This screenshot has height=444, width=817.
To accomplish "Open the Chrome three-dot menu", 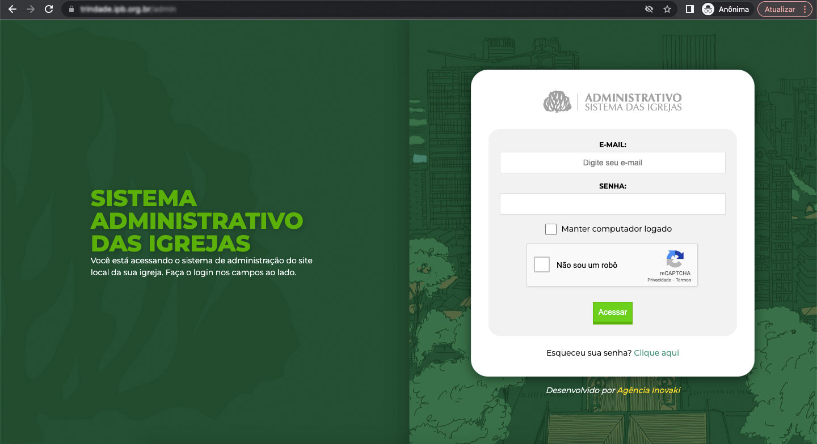I will tap(805, 9).
